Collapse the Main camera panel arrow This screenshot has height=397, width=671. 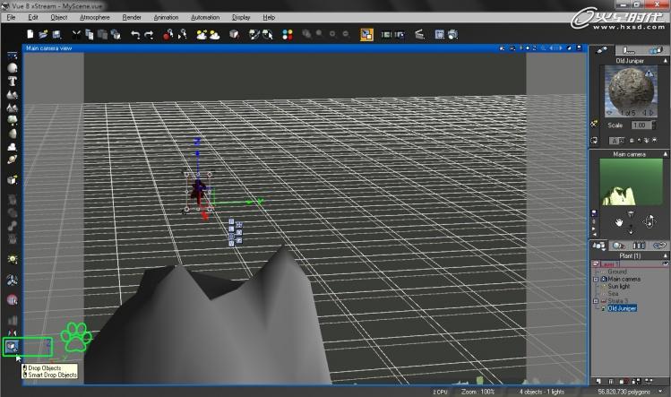point(665,154)
